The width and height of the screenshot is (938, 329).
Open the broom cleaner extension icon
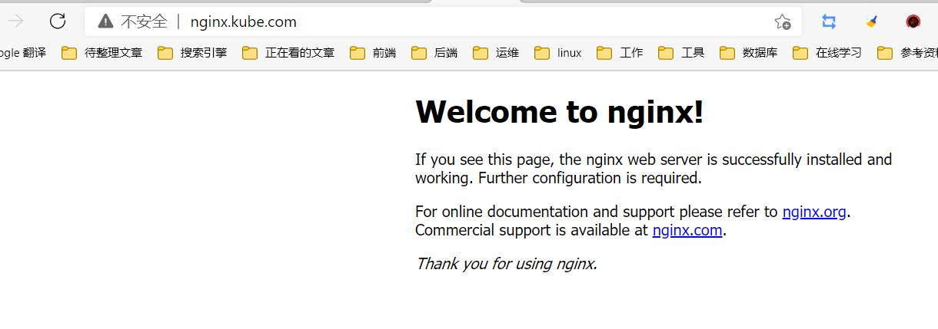[x=871, y=21]
